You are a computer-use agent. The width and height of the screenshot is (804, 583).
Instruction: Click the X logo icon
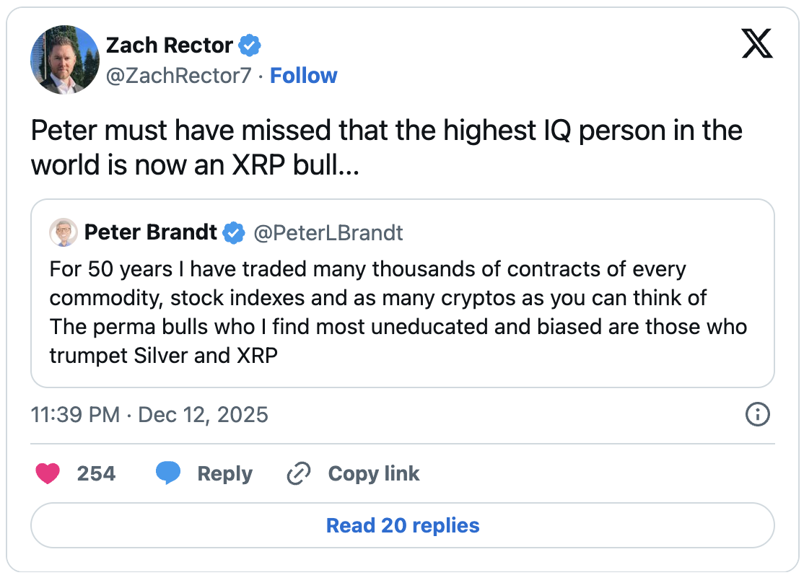(x=756, y=45)
